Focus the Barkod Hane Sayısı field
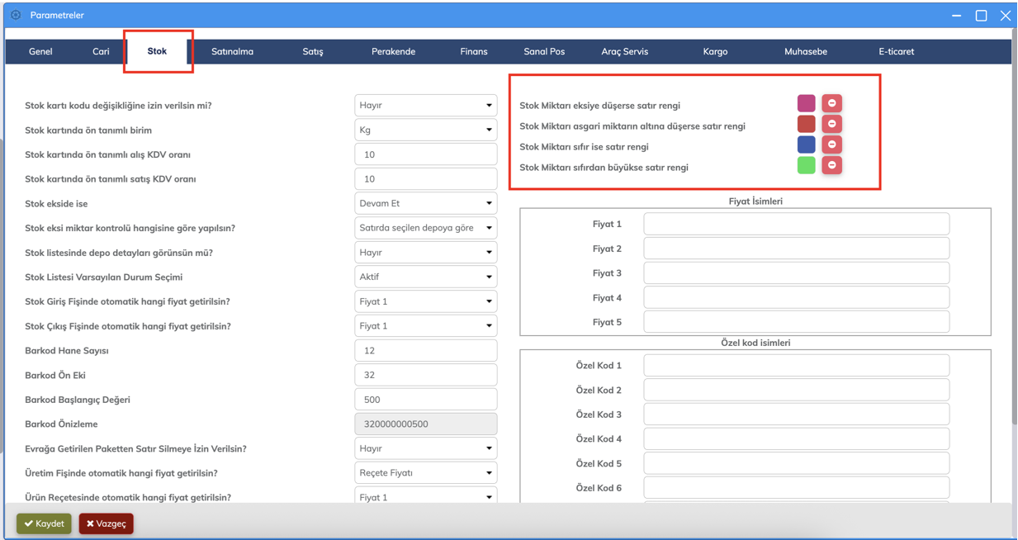The height and width of the screenshot is (540, 1018). point(425,351)
